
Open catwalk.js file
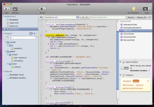coord(18,48)
